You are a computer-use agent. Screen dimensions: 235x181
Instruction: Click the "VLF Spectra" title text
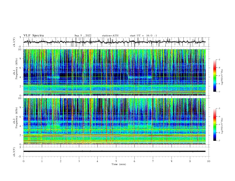click(x=34, y=35)
